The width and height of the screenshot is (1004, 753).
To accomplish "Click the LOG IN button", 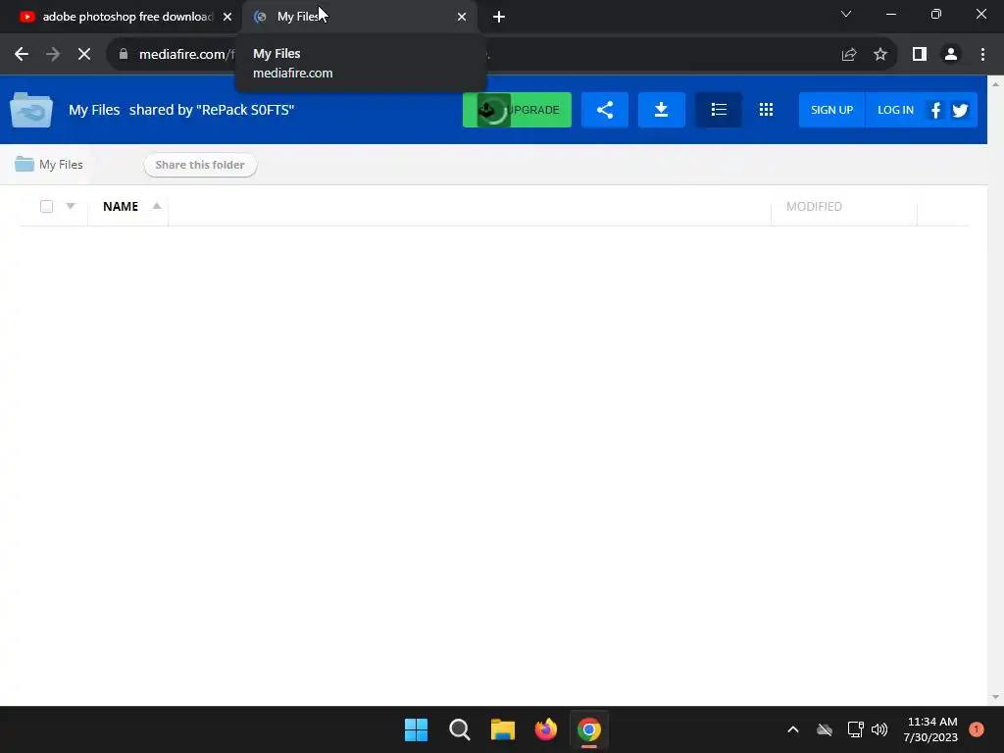I will [895, 110].
